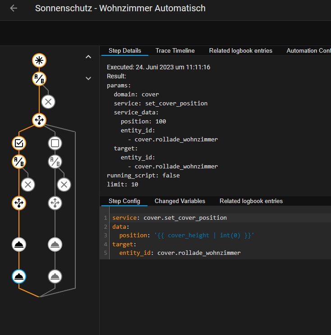
Task: Go back using the arrow beside Sonnenschutz title
Action: [14, 8]
